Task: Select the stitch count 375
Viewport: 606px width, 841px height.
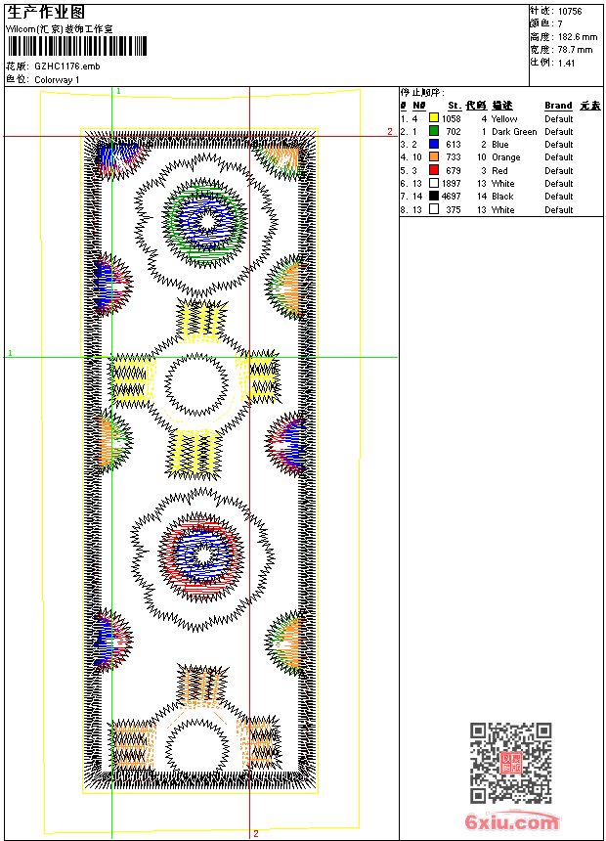Action: 454,209
